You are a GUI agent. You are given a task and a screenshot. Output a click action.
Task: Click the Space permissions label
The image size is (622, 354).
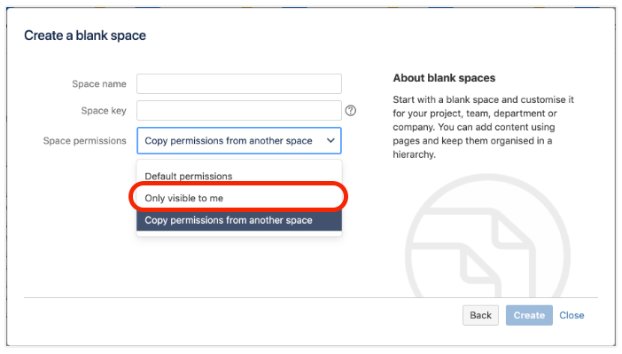click(x=84, y=141)
